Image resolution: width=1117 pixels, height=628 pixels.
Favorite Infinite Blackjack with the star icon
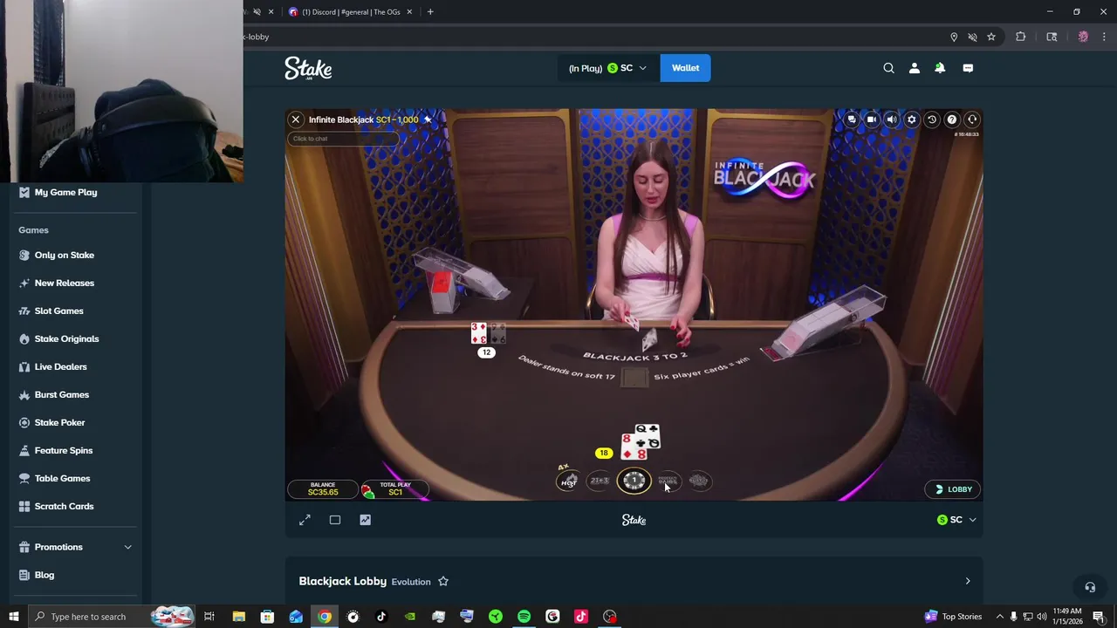pyautogui.click(x=428, y=119)
